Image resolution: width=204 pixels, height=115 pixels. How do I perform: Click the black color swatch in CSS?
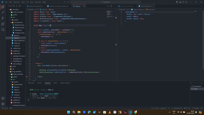(x=144, y=14)
